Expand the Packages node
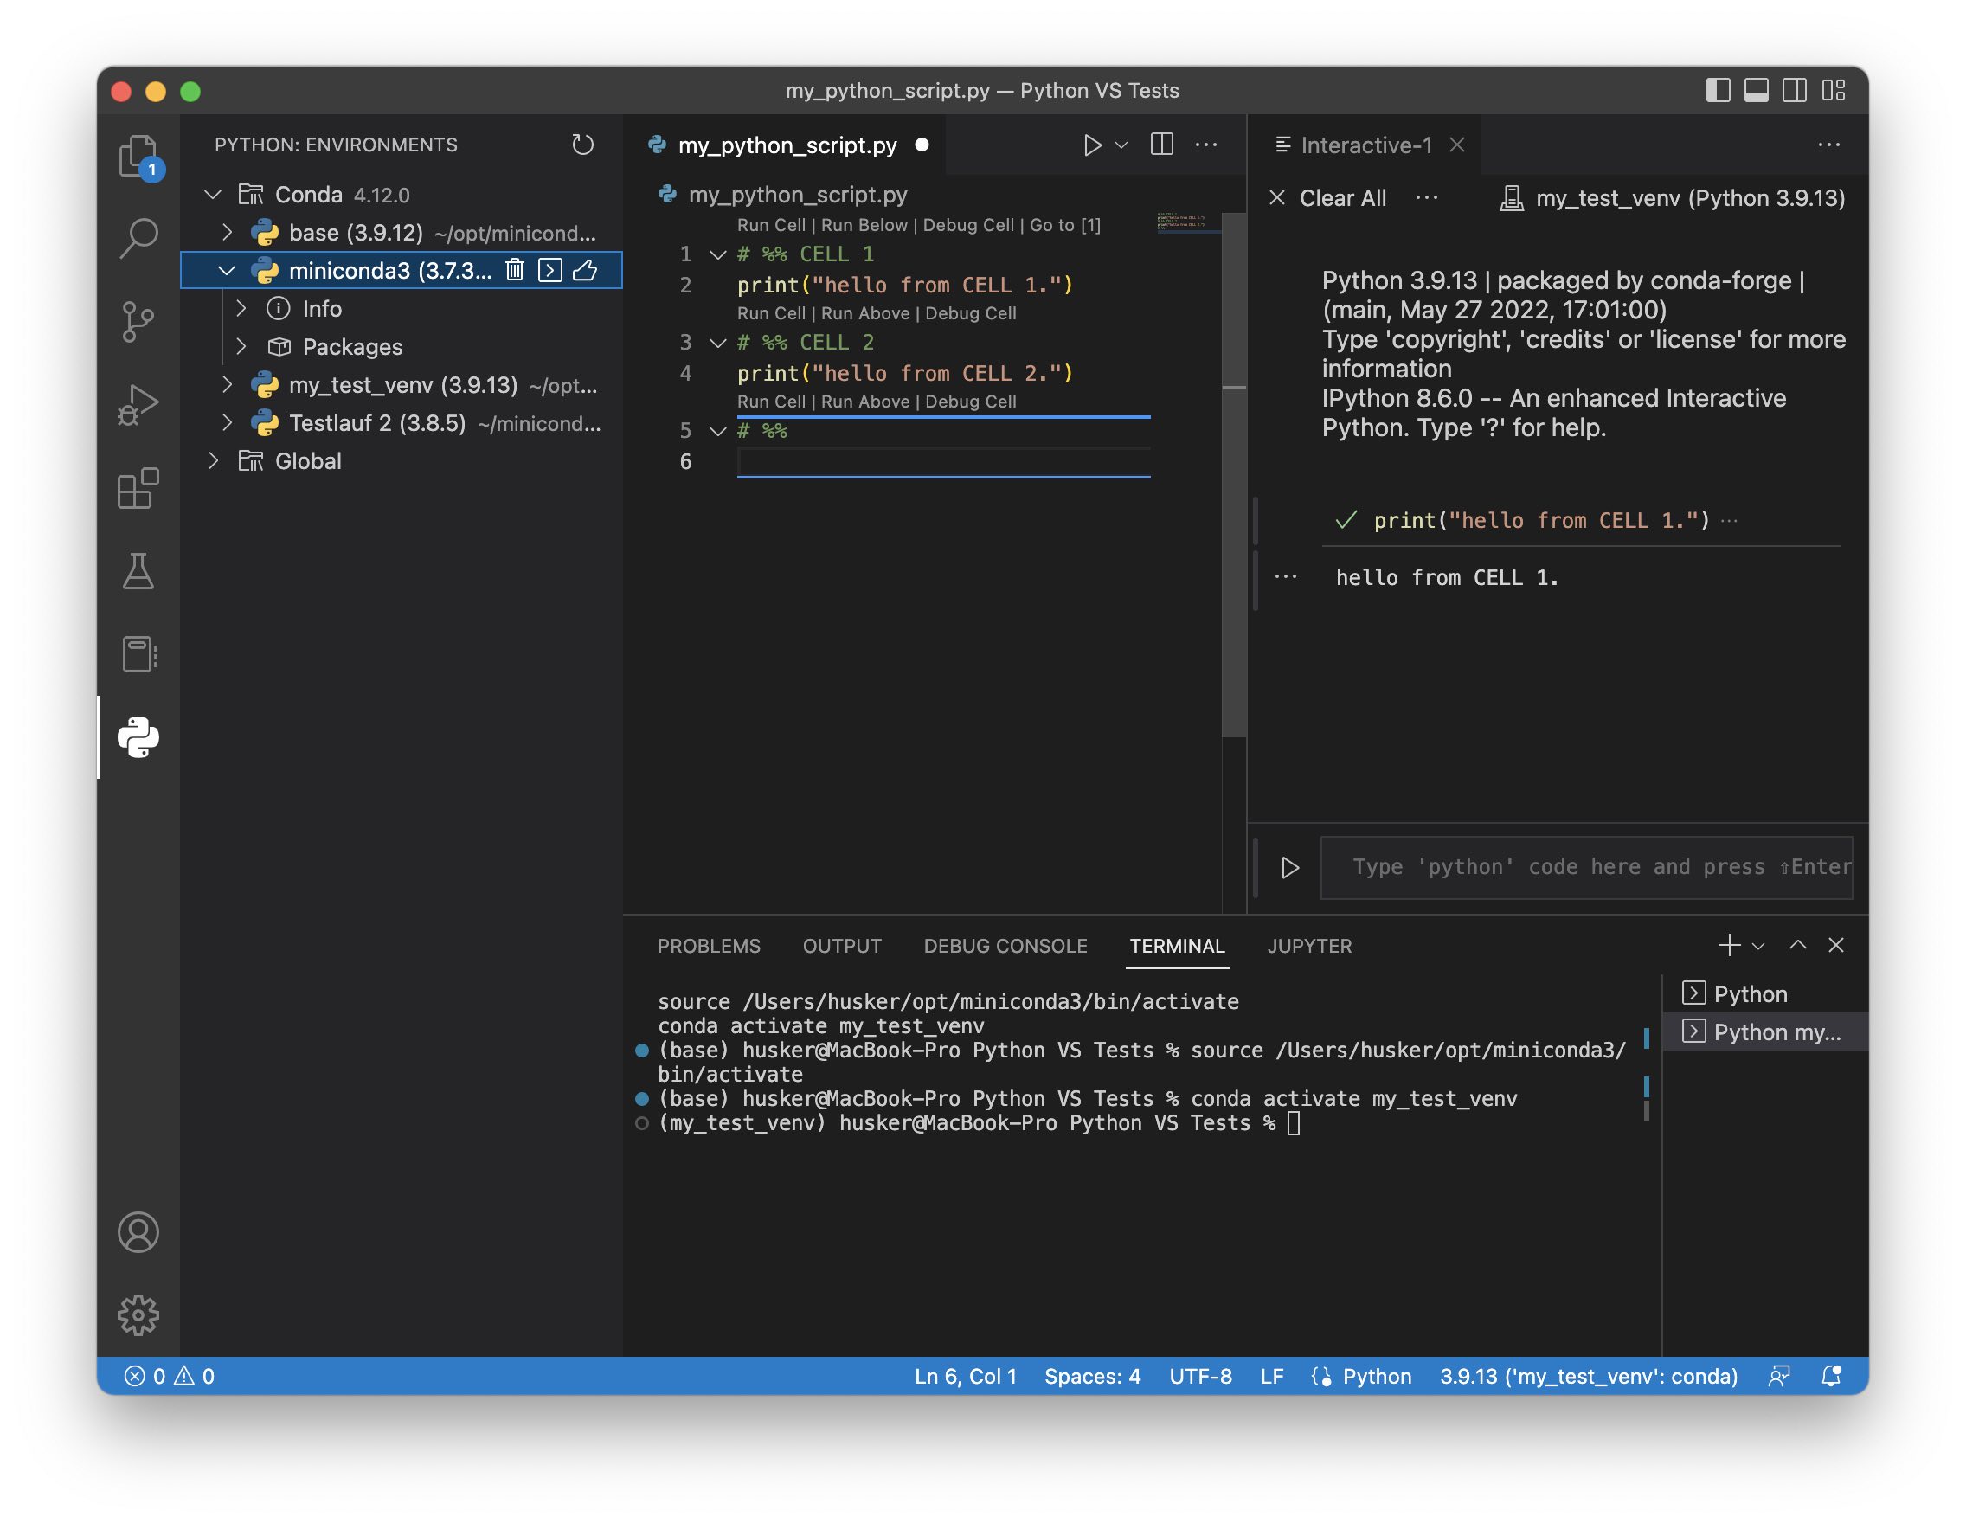 coord(241,346)
